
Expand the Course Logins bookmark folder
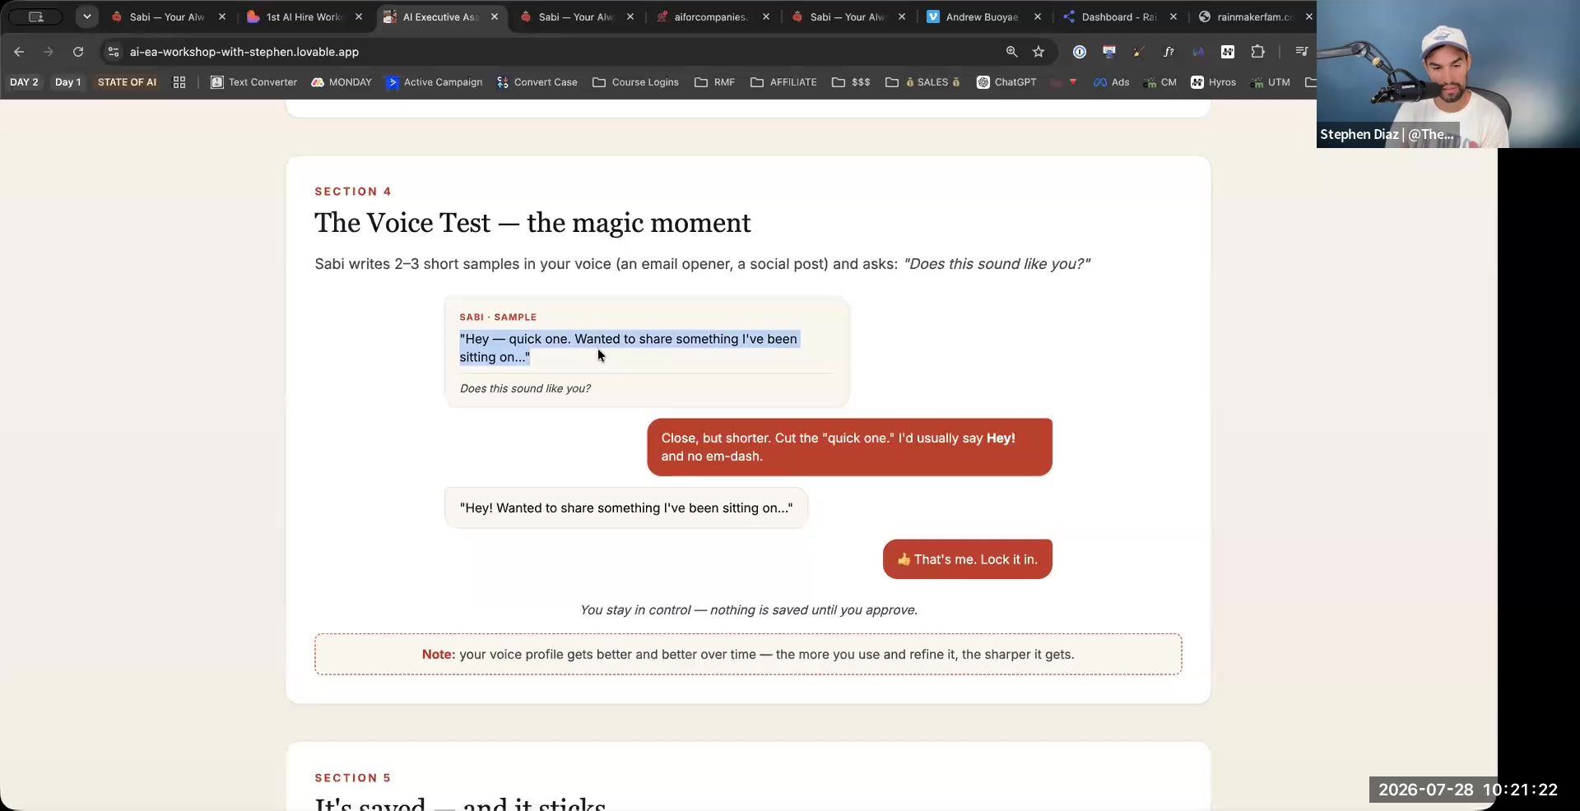(636, 82)
